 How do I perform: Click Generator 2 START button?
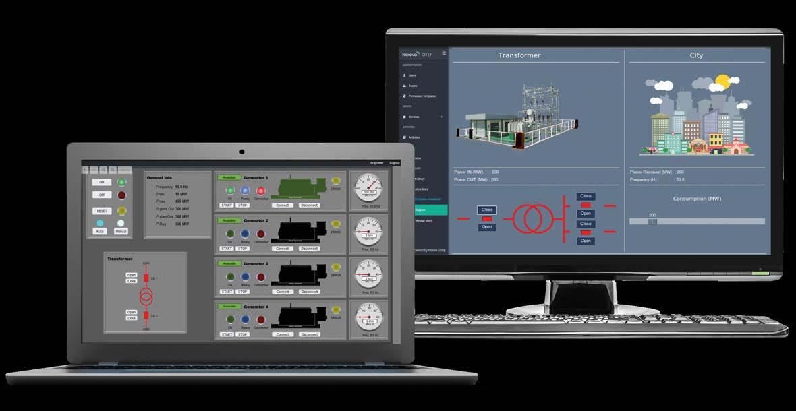[x=227, y=249]
